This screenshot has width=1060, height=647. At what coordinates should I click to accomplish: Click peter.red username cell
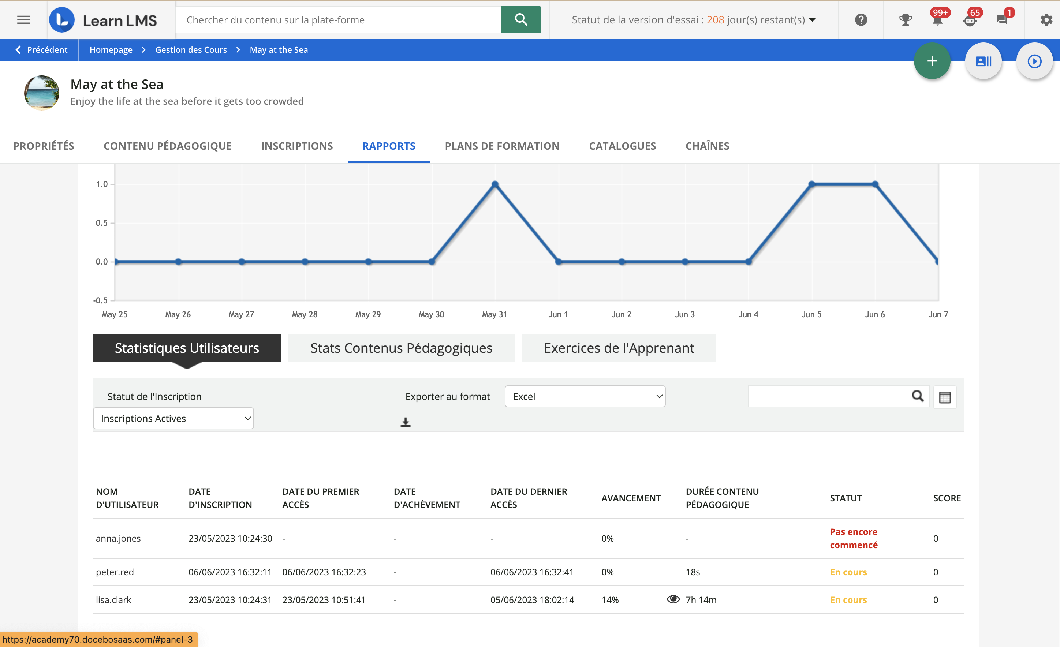(x=115, y=572)
